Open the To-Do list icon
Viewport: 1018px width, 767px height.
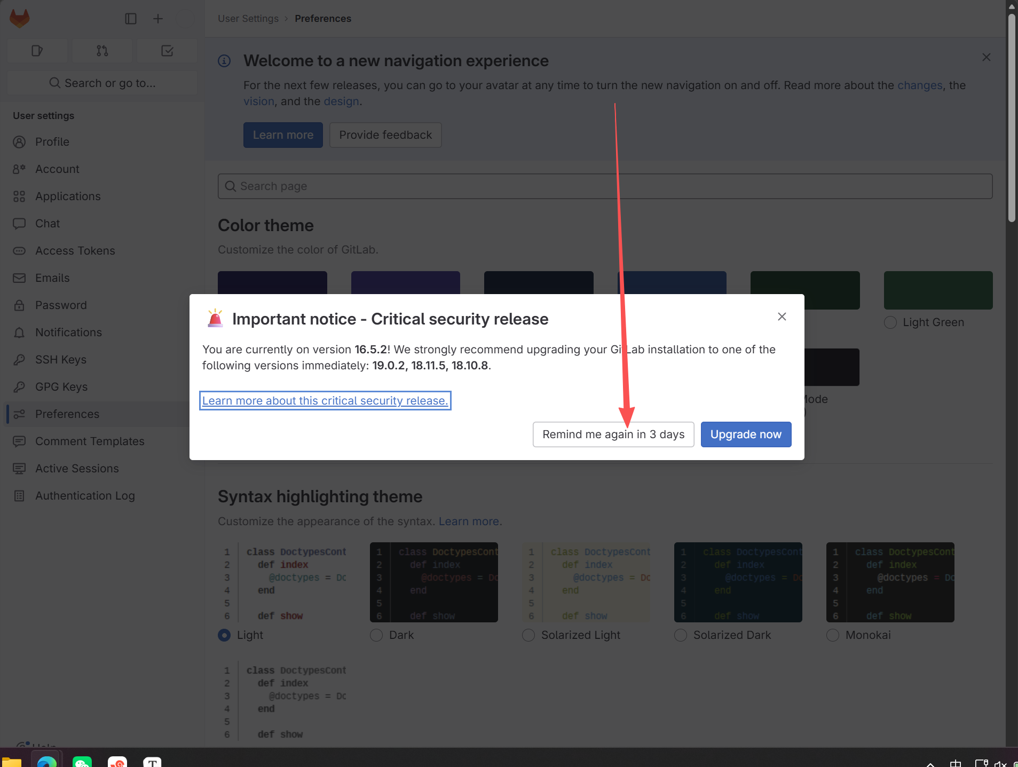pos(167,51)
